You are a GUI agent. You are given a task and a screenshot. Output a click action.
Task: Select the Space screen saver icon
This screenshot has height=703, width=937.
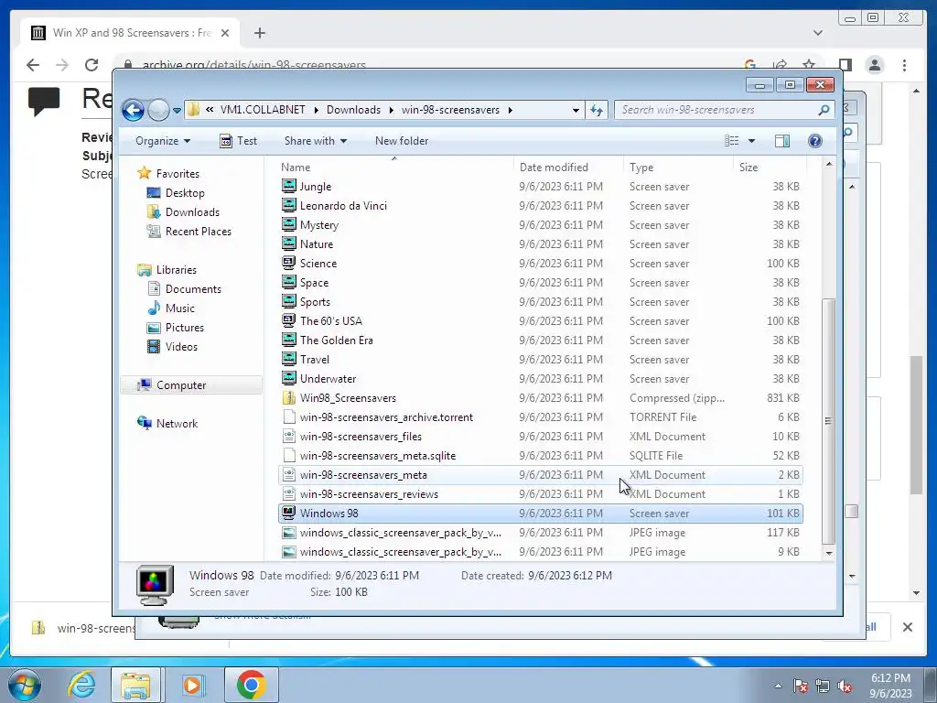coord(288,283)
